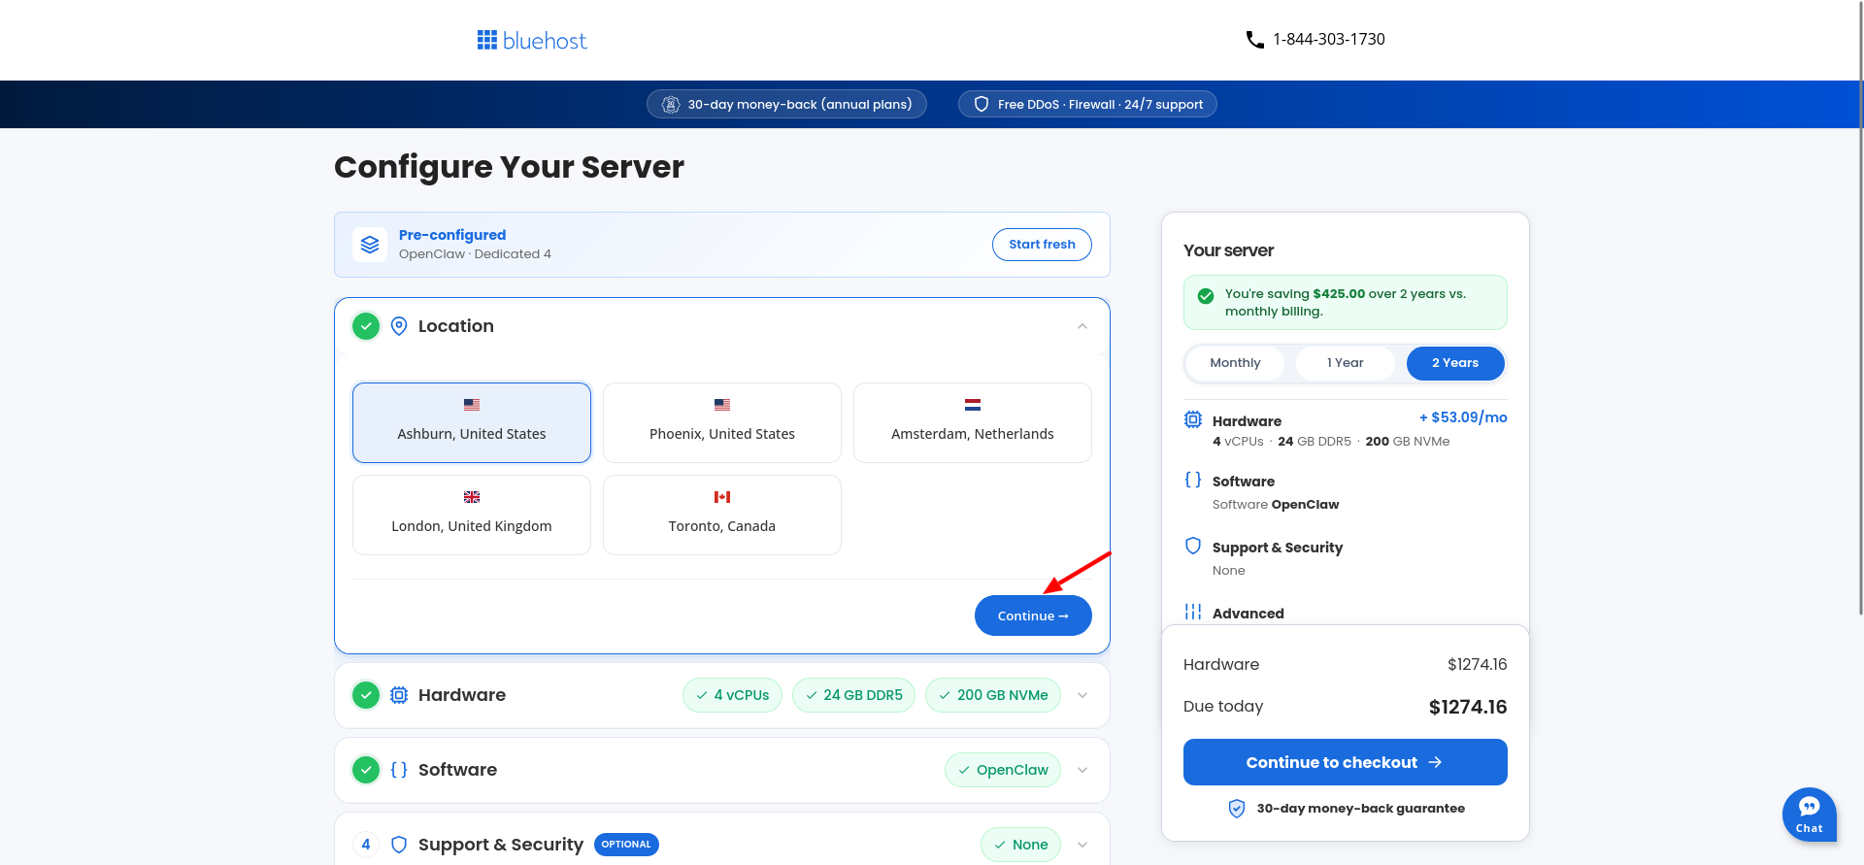Click the step 4 number badge
Screen dimensions: 1864x865
[x=366, y=845]
